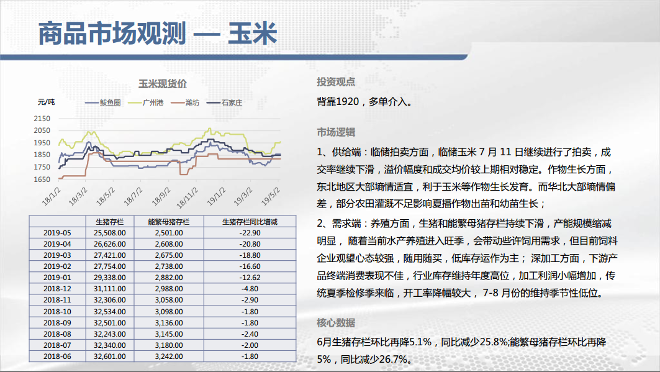
Task: Click the cell value 3,145.00
Action: (x=169, y=334)
